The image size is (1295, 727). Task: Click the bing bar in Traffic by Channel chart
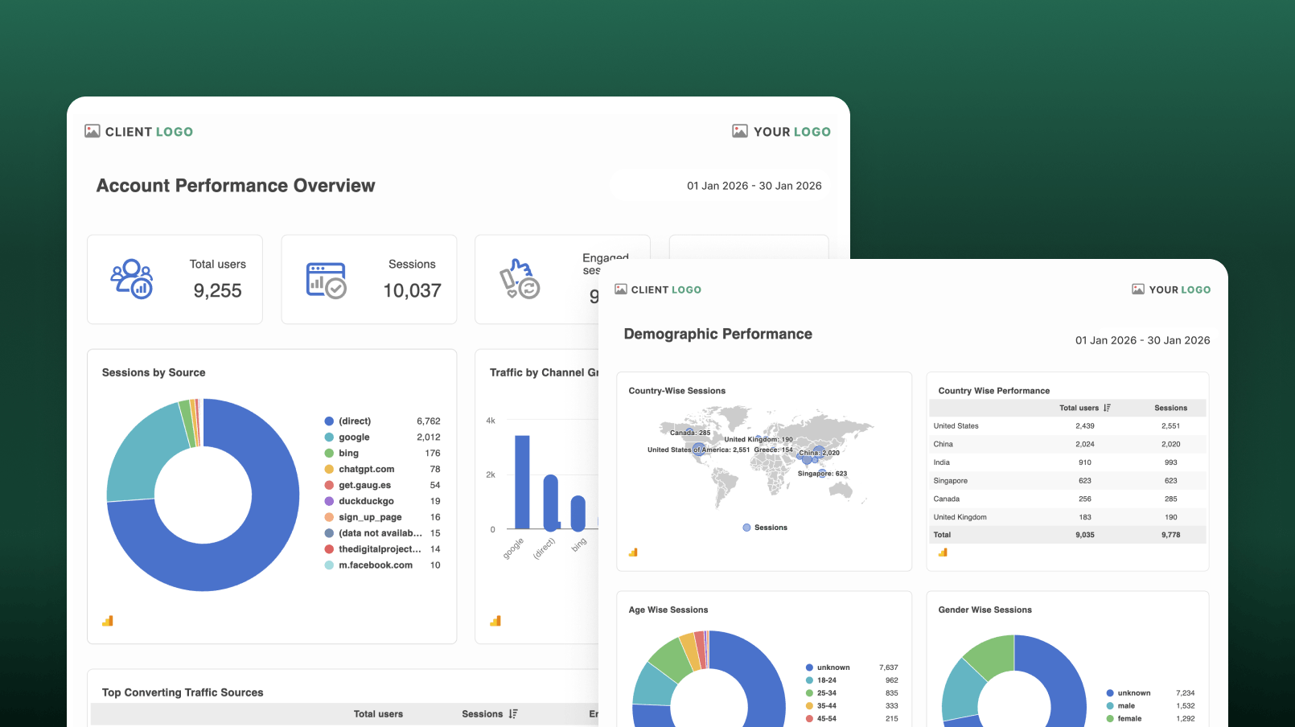tap(578, 513)
